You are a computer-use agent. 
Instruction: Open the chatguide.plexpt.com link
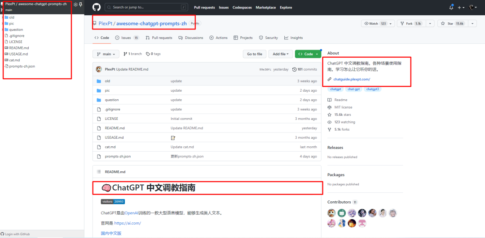point(352,79)
